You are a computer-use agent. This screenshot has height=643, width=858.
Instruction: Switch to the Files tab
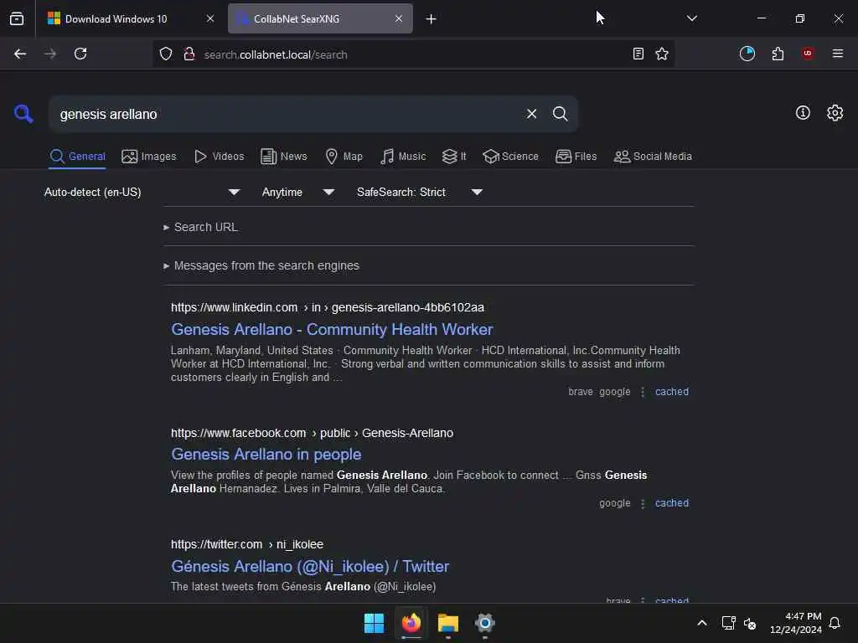coord(576,157)
